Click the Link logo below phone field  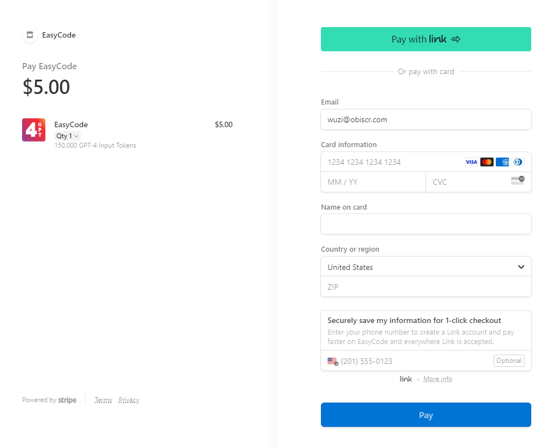tap(406, 379)
